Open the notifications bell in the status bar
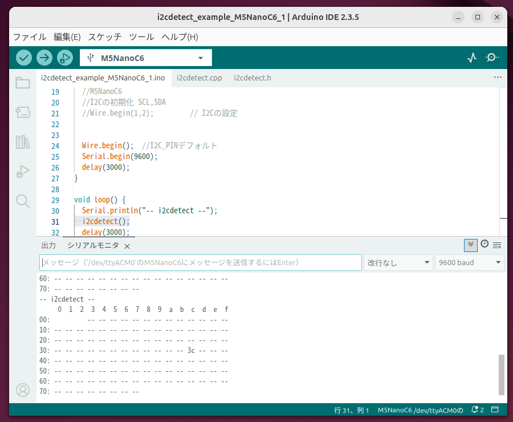Viewport: 513px width, 422px height. click(x=475, y=409)
